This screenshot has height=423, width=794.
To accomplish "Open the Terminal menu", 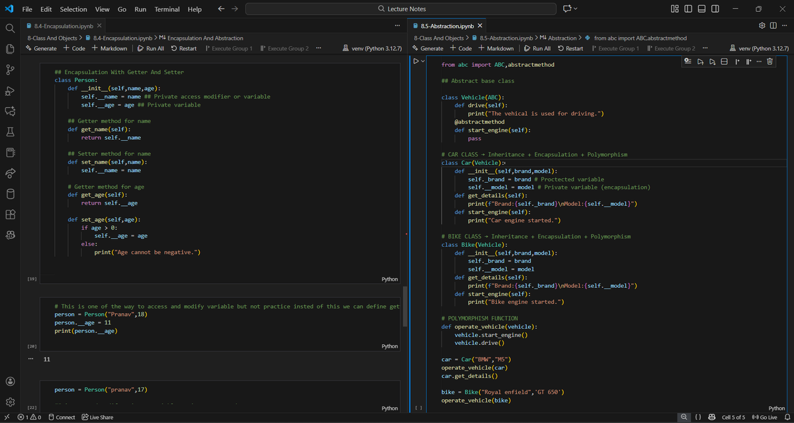I will tap(167, 9).
